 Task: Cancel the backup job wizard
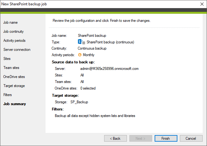pos(191,138)
